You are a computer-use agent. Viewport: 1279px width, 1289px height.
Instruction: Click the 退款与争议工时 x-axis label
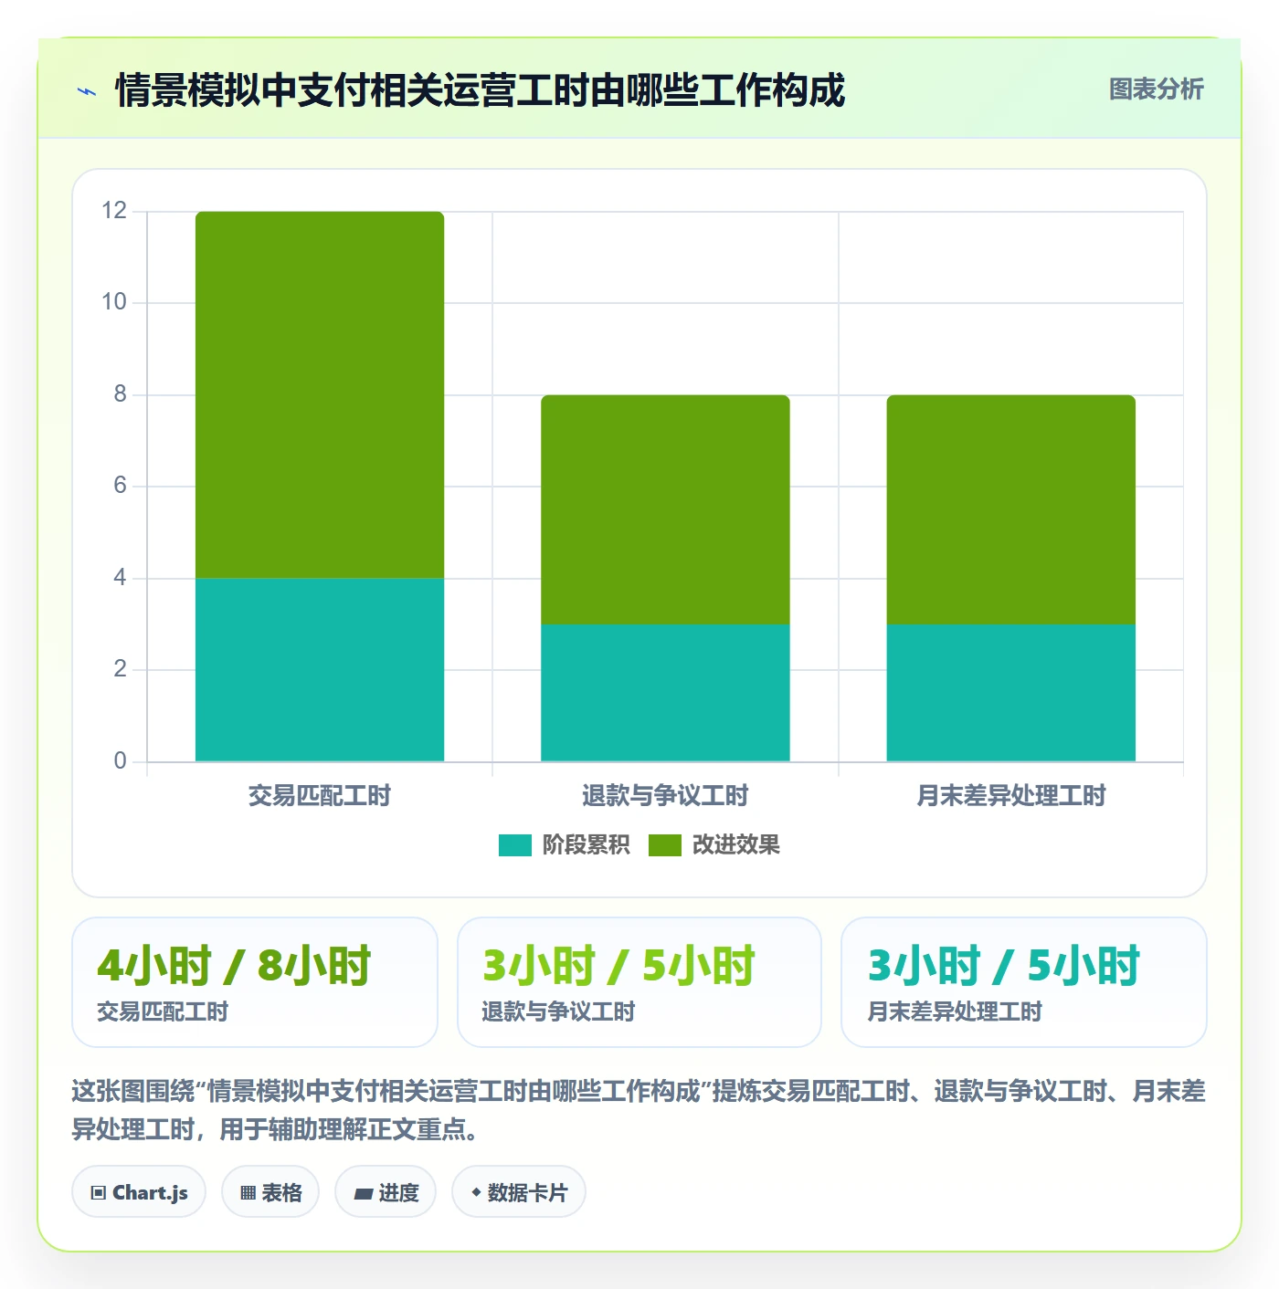[665, 796]
